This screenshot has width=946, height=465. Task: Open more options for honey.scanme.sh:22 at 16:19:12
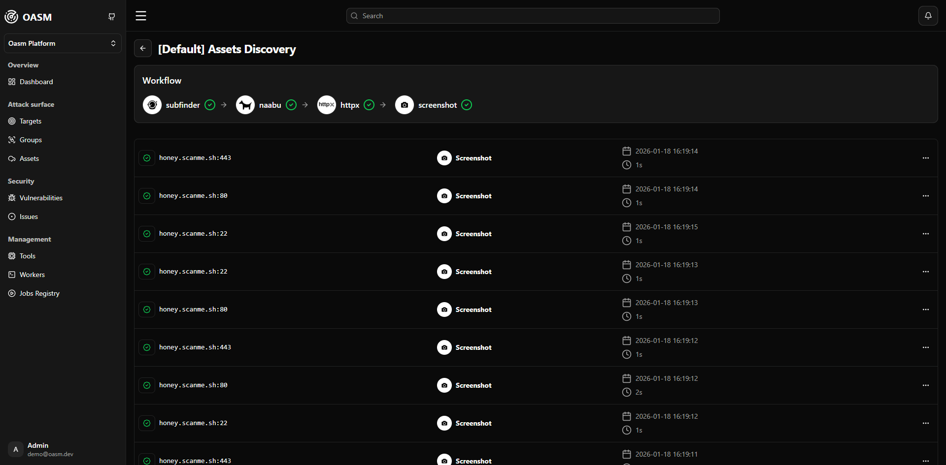coord(926,423)
